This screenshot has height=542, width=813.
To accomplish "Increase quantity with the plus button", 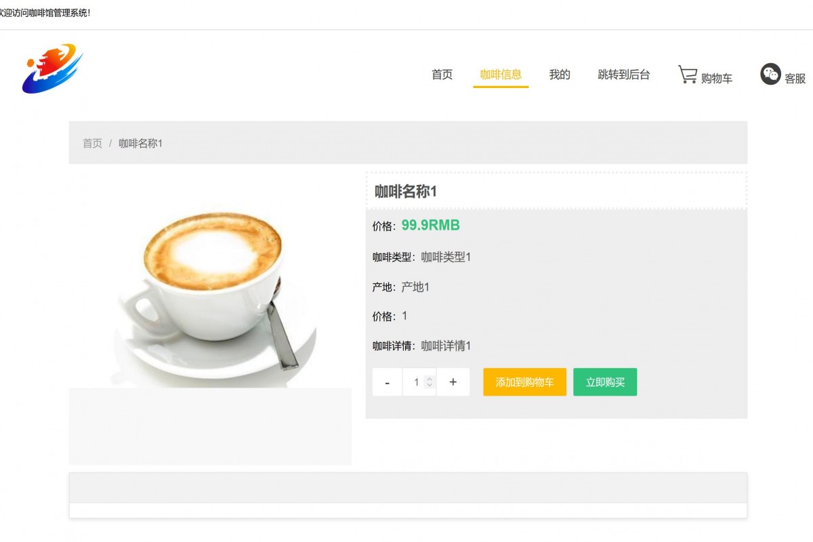I will (453, 381).
